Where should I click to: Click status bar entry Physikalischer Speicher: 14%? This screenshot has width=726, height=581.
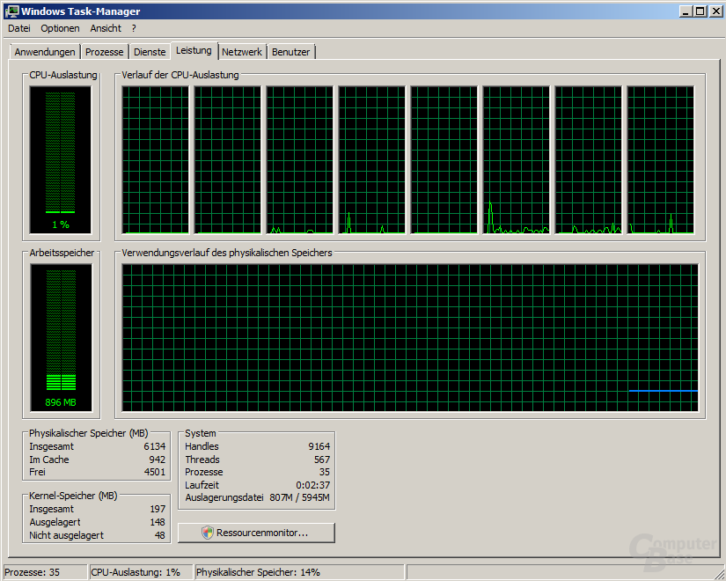tap(299, 572)
